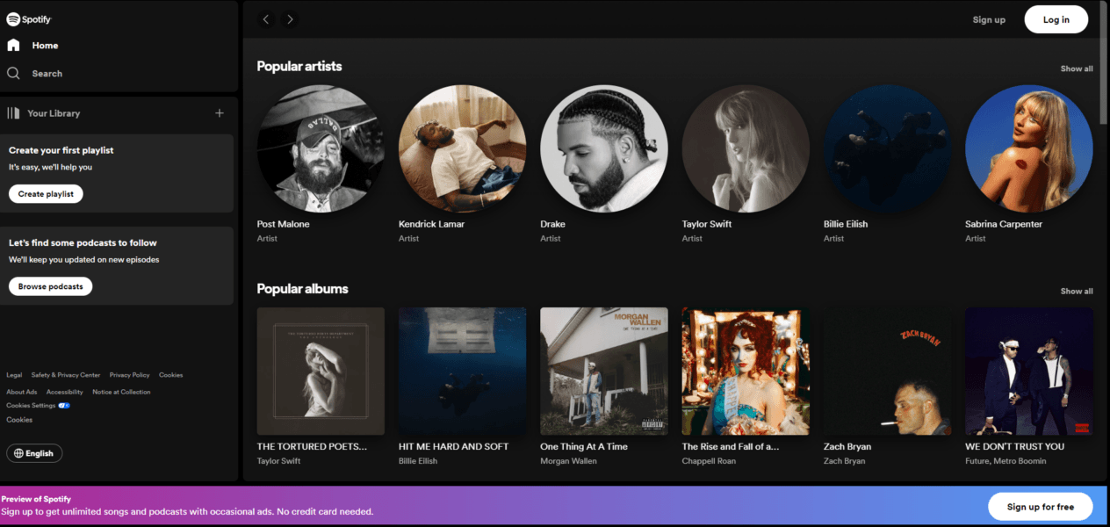Viewport: 1110px width, 527px height.
Task: Open the Home page icon
Action: [12, 45]
